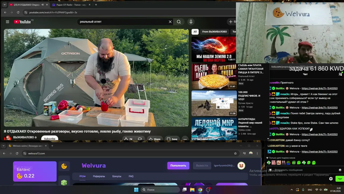Click the YouTube search magnifier button

click(179, 22)
